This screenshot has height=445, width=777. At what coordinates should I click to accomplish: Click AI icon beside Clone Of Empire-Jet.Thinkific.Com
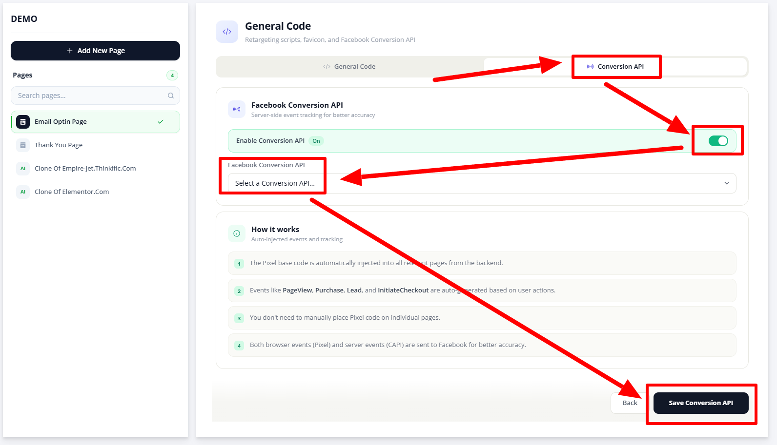[23, 169]
